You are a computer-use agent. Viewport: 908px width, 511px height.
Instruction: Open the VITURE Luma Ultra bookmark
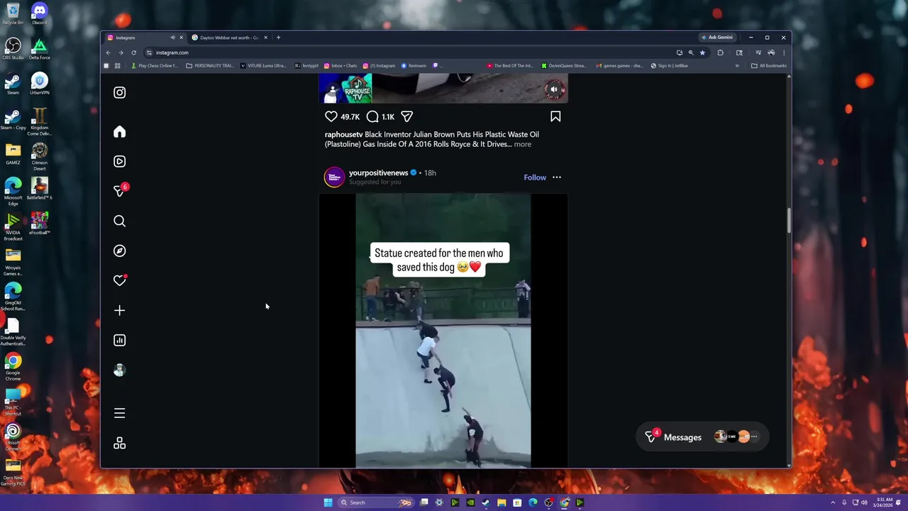pyautogui.click(x=263, y=65)
